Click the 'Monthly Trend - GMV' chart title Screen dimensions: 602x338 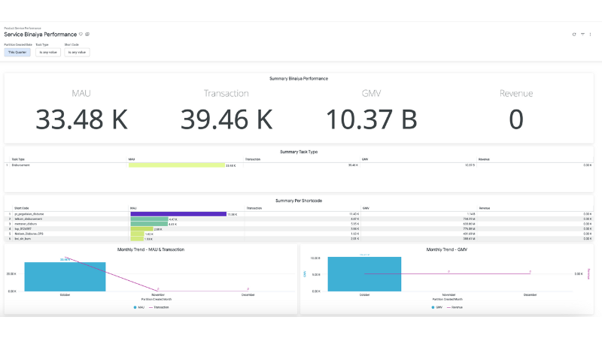tap(446, 249)
